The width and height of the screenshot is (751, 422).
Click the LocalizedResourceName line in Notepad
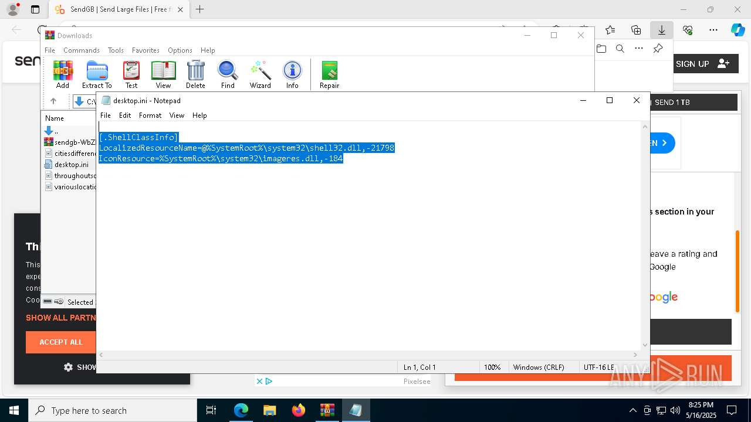pos(246,148)
